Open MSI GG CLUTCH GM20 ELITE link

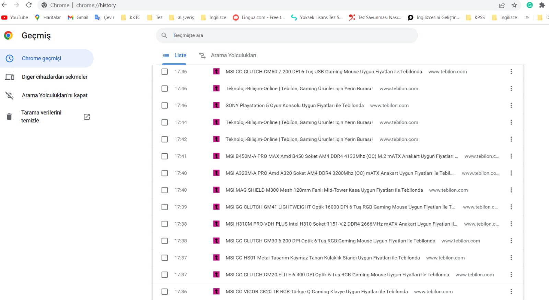tap(337, 275)
